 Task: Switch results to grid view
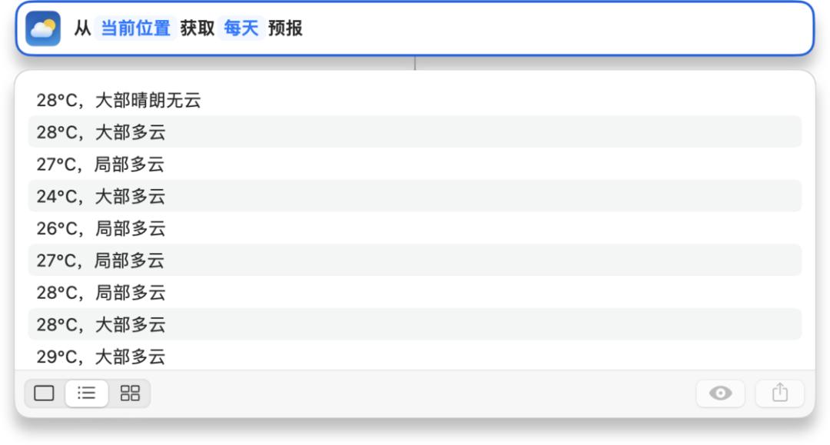point(130,394)
